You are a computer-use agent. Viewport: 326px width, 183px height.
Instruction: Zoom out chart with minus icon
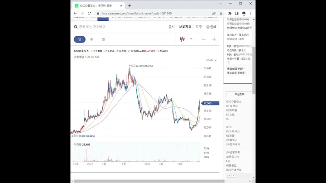[204, 39]
